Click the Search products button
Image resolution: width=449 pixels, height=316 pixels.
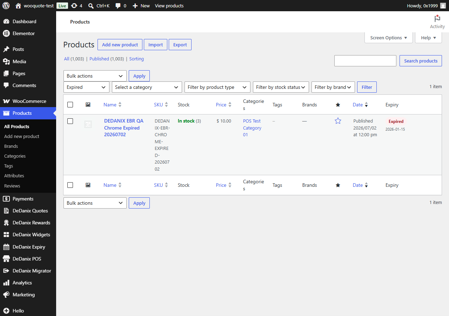pos(421,61)
